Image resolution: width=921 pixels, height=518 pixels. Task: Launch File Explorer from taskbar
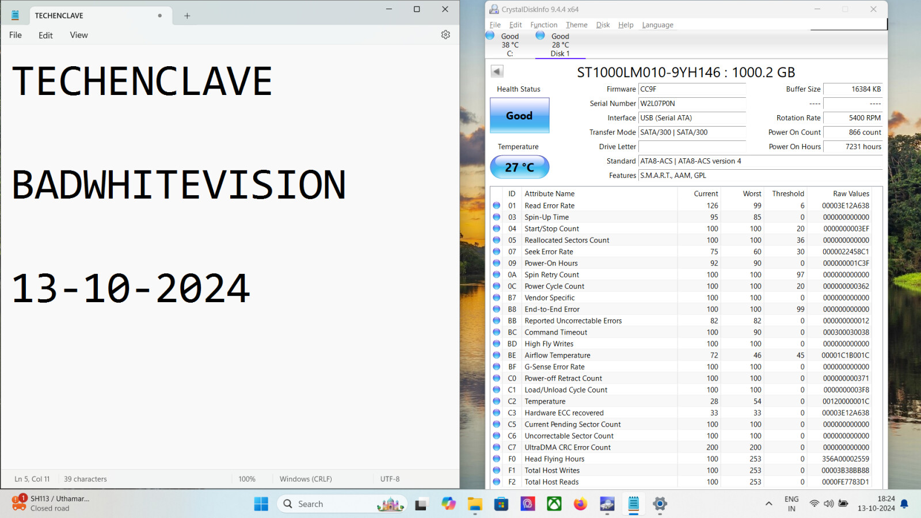[x=475, y=504]
